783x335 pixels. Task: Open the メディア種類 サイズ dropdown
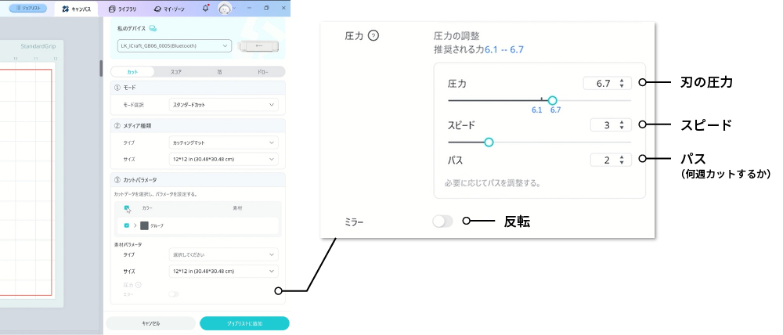[x=223, y=159]
